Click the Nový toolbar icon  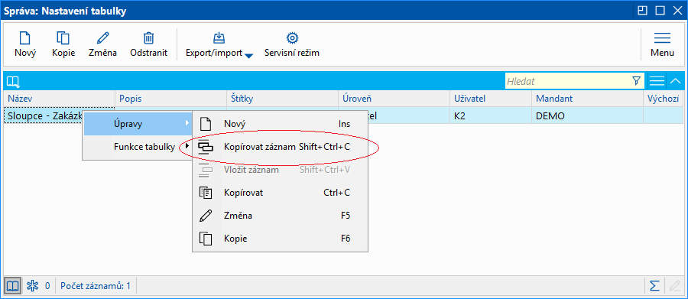tap(25, 38)
